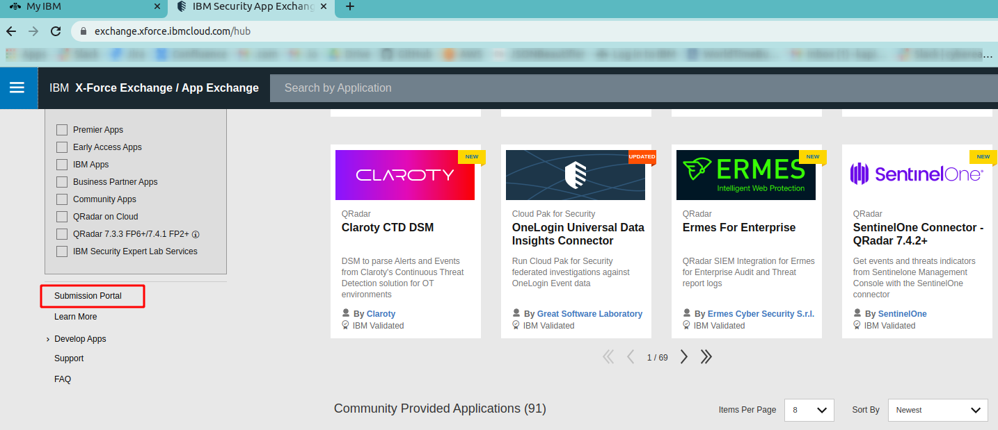Screen dimensions: 998x430
Task: Open the Submission Portal link
Action: (88, 296)
